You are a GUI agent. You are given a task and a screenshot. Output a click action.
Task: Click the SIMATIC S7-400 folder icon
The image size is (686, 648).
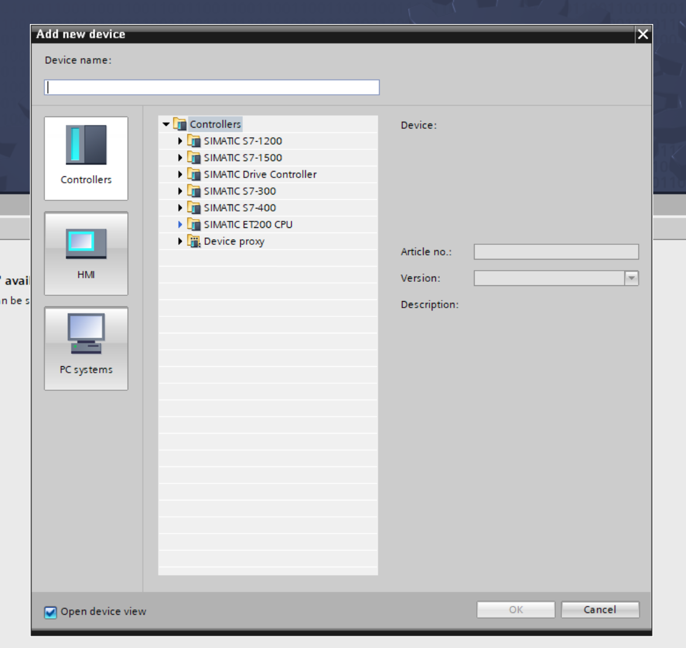coord(194,207)
